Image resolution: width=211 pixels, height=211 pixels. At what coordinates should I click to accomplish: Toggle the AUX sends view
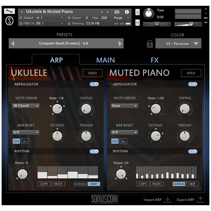(x=206, y=18)
